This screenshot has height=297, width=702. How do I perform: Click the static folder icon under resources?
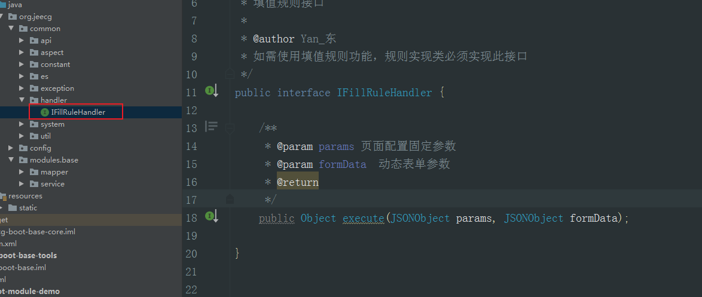[13, 207]
